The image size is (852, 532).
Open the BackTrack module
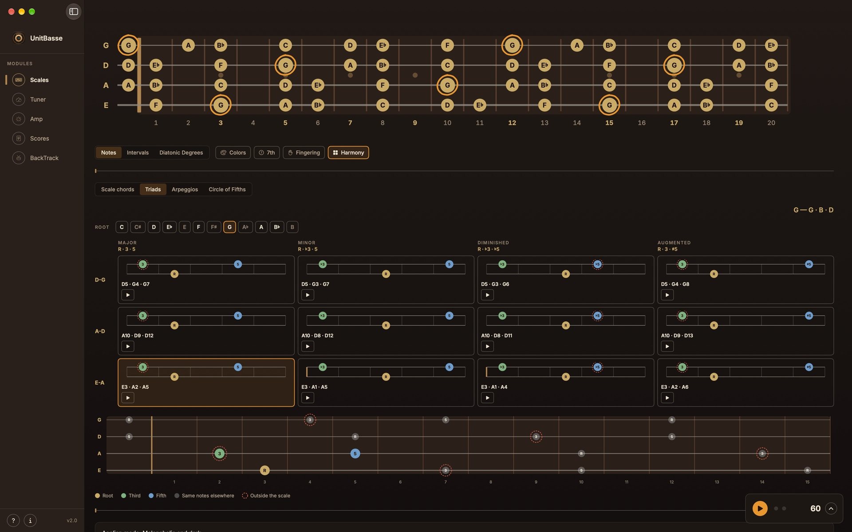pyautogui.click(x=44, y=158)
